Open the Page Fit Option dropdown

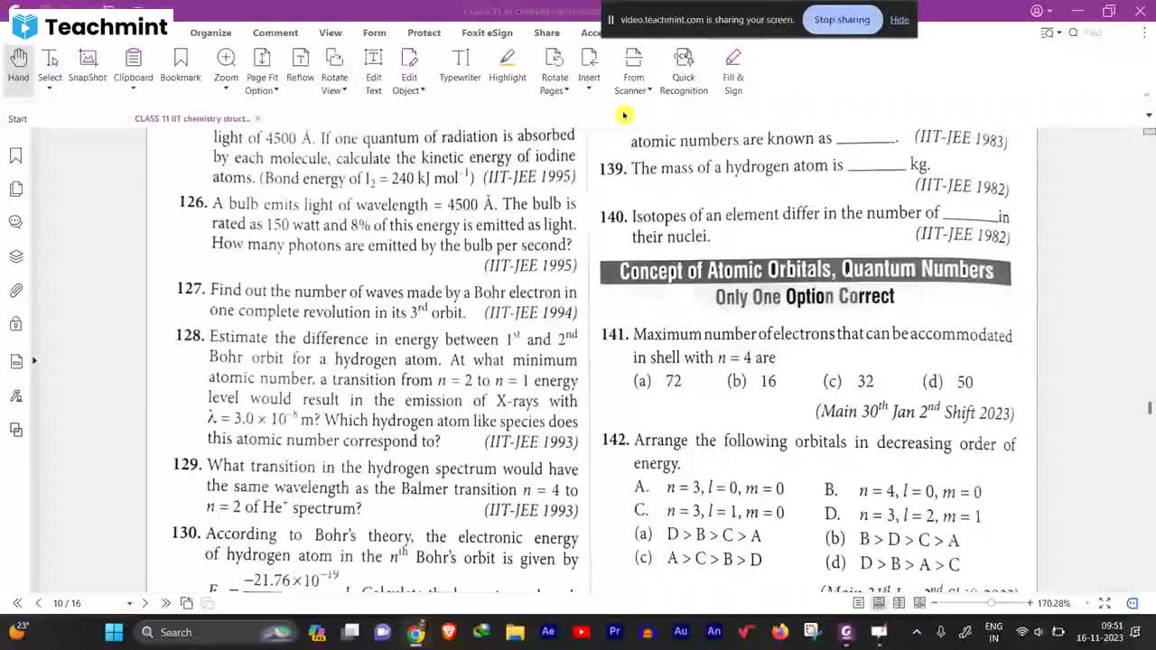(262, 71)
